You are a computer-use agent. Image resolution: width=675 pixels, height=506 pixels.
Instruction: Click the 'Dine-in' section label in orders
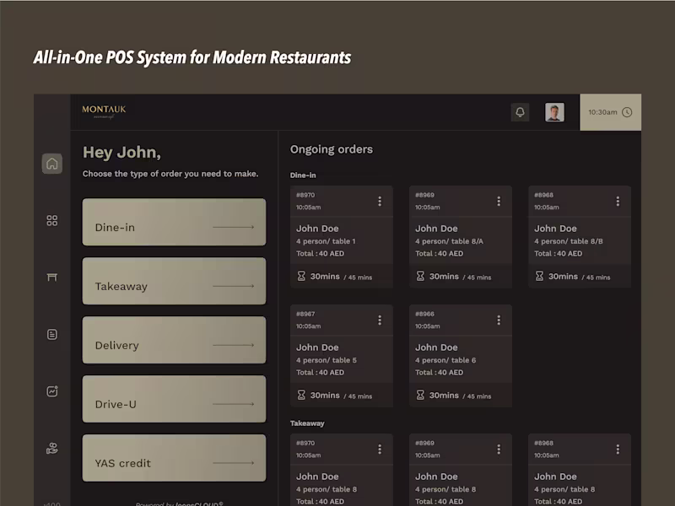coord(303,175)
